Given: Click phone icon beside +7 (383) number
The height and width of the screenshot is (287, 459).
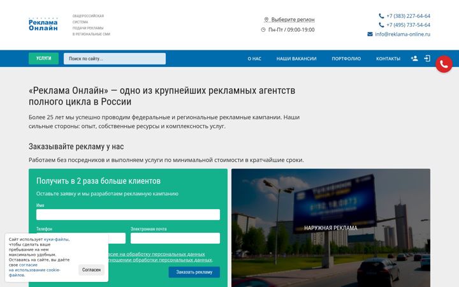Looking at the screenshot, I should point(381,16).
